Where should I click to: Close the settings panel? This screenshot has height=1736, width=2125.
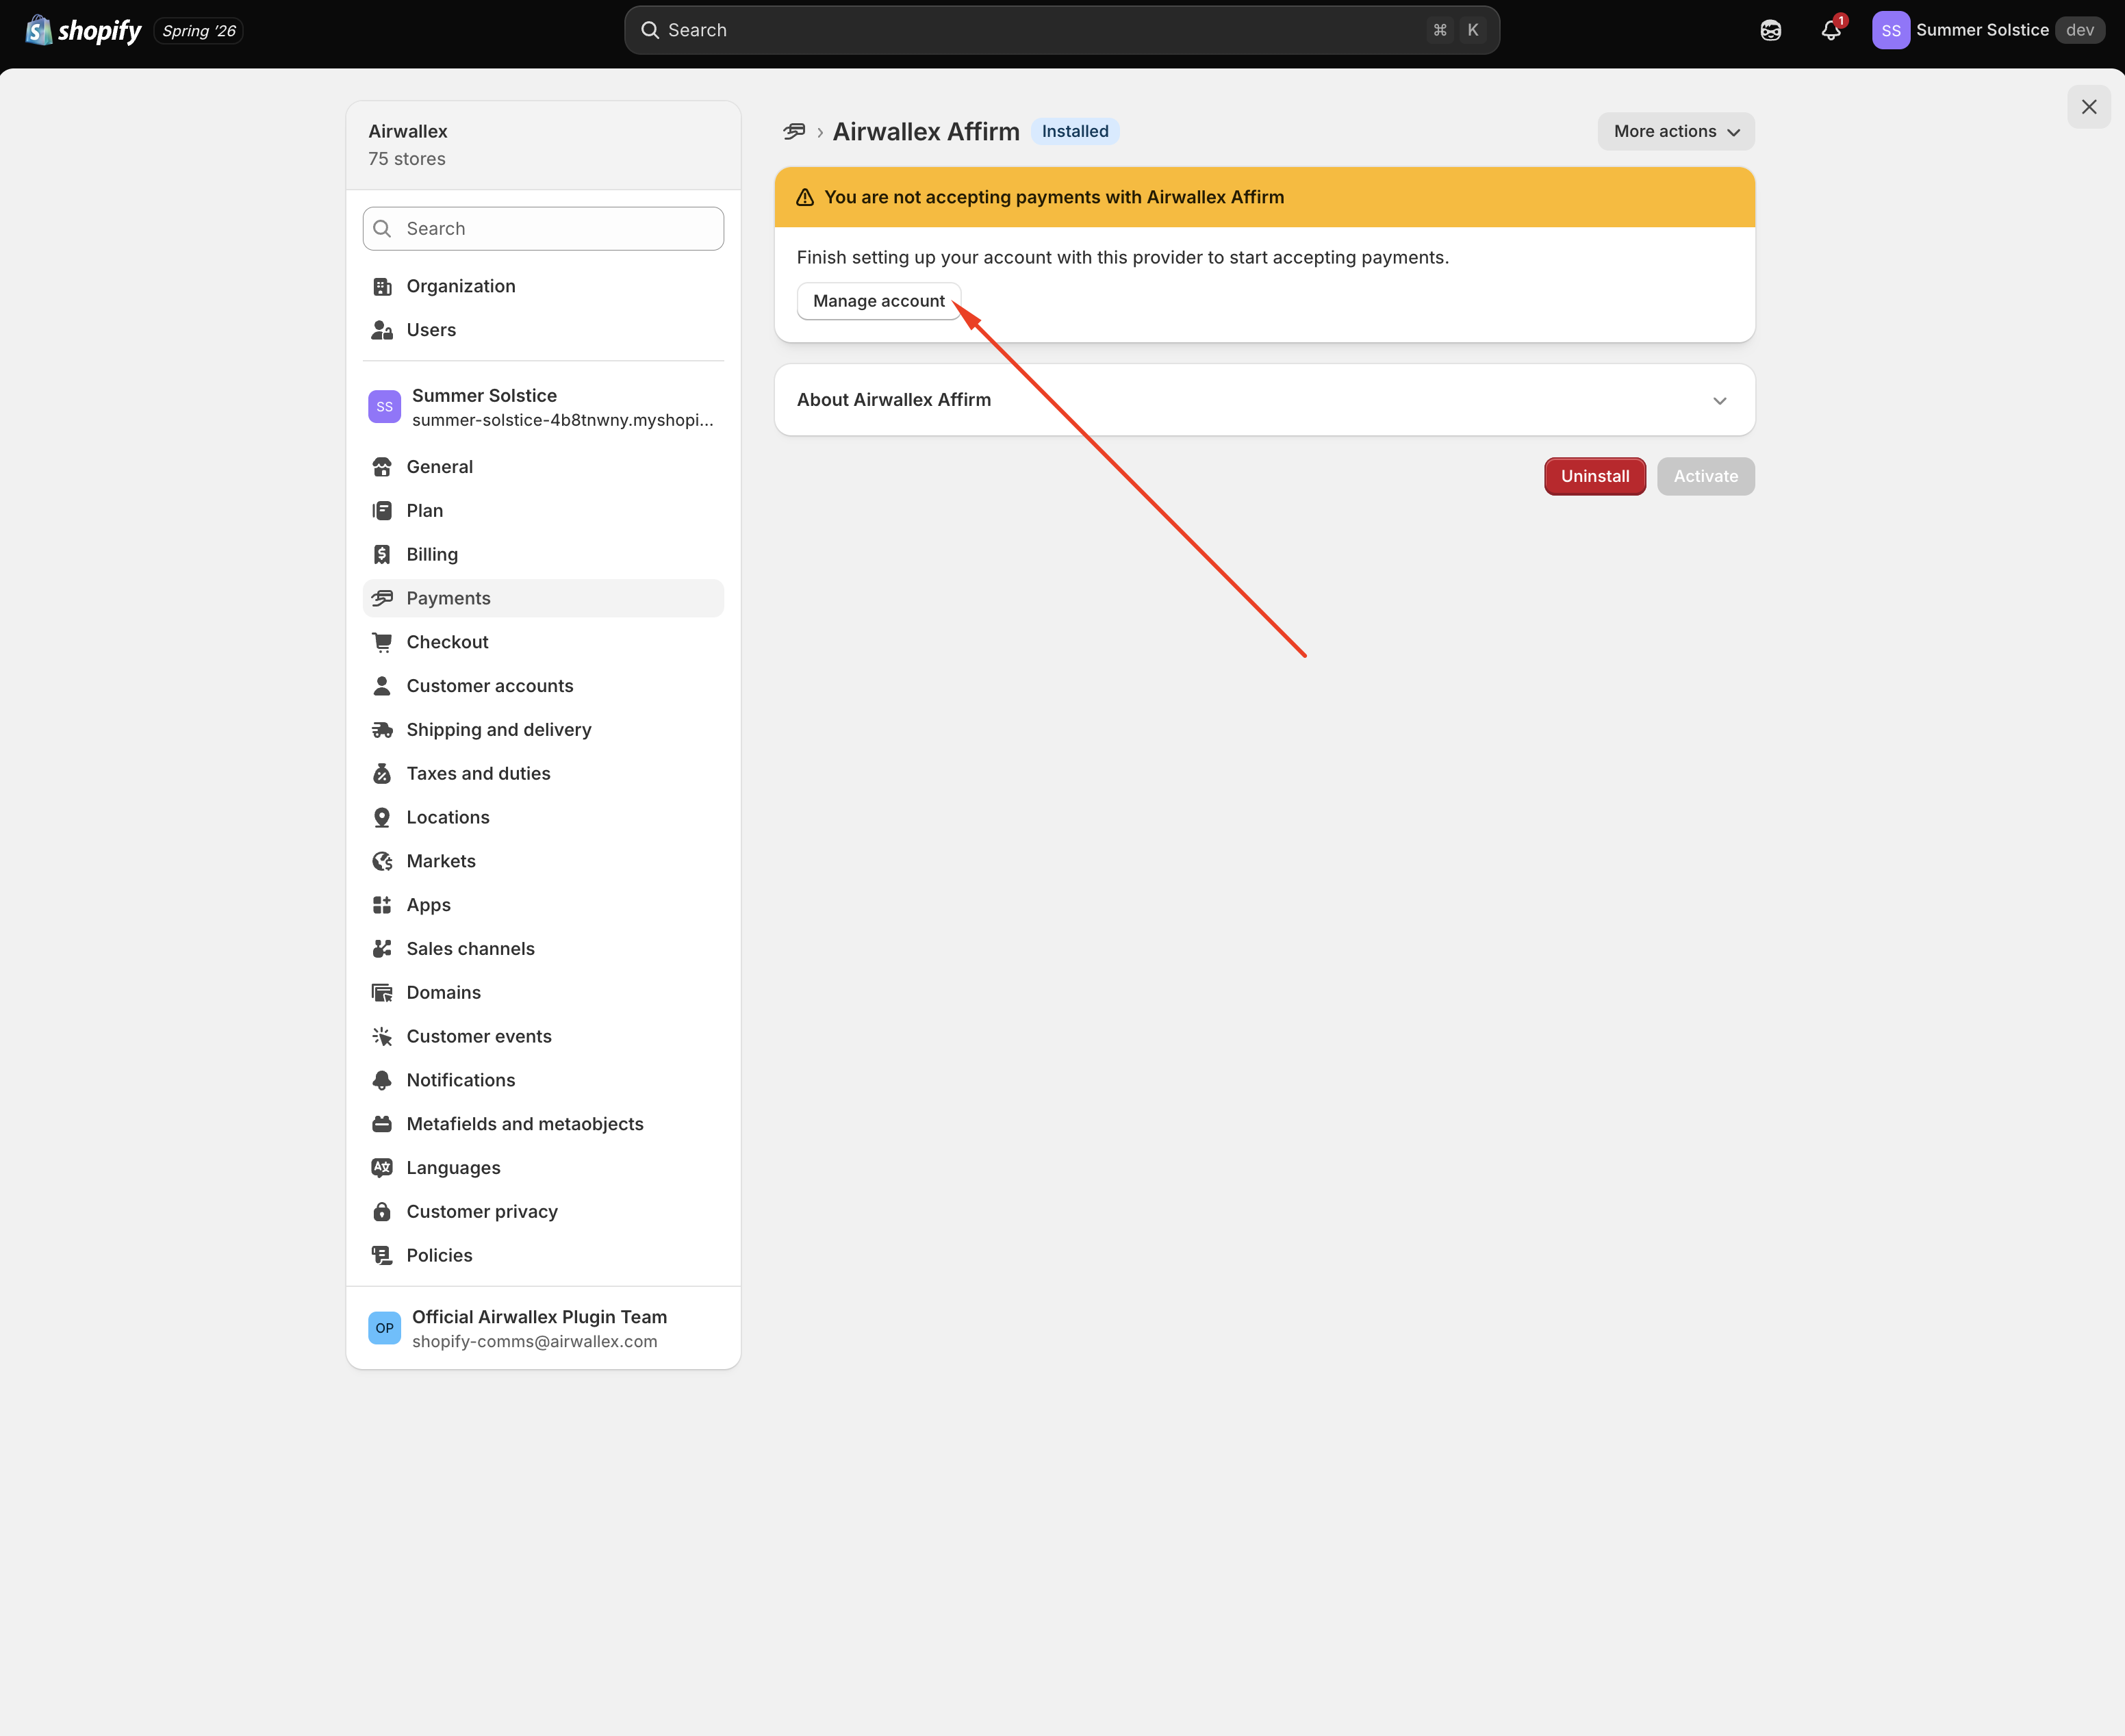[2089, 107]
